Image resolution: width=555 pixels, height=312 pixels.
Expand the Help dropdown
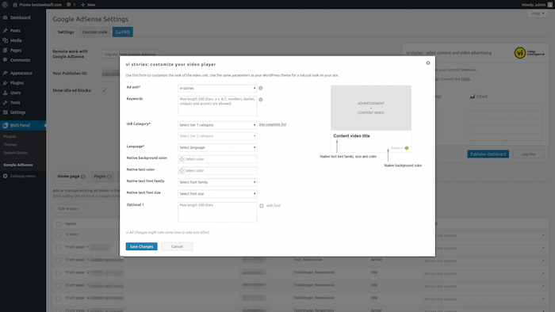pos(538,13)
